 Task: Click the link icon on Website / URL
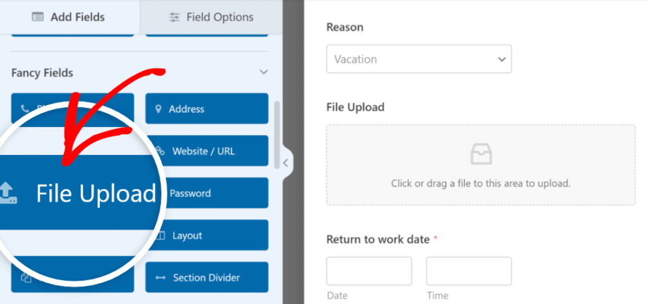(x=161, y=152)
